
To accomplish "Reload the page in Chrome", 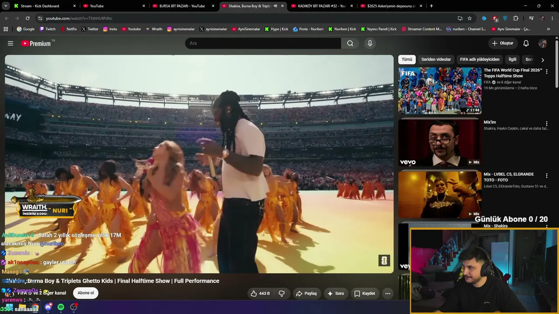I will pyautogui.click(x=28, y=18).
